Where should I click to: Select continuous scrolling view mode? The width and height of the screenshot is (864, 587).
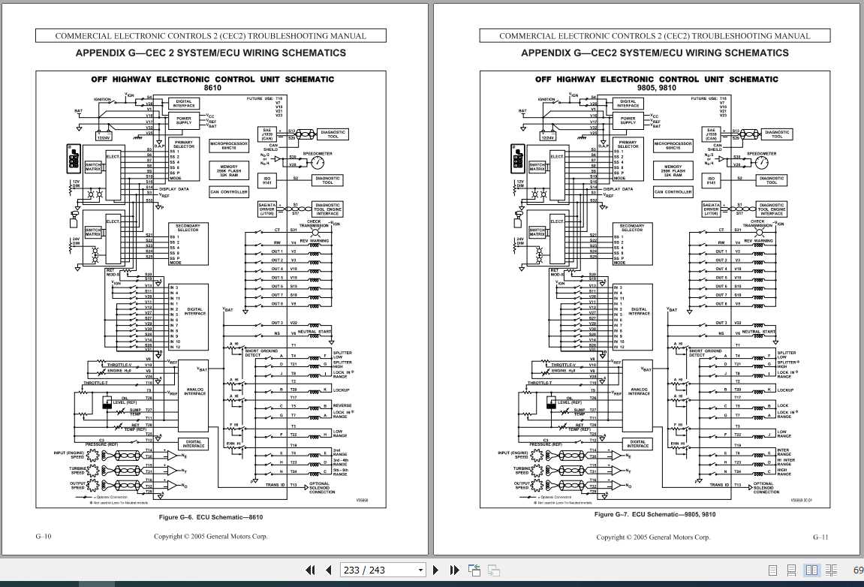(792, 570)
